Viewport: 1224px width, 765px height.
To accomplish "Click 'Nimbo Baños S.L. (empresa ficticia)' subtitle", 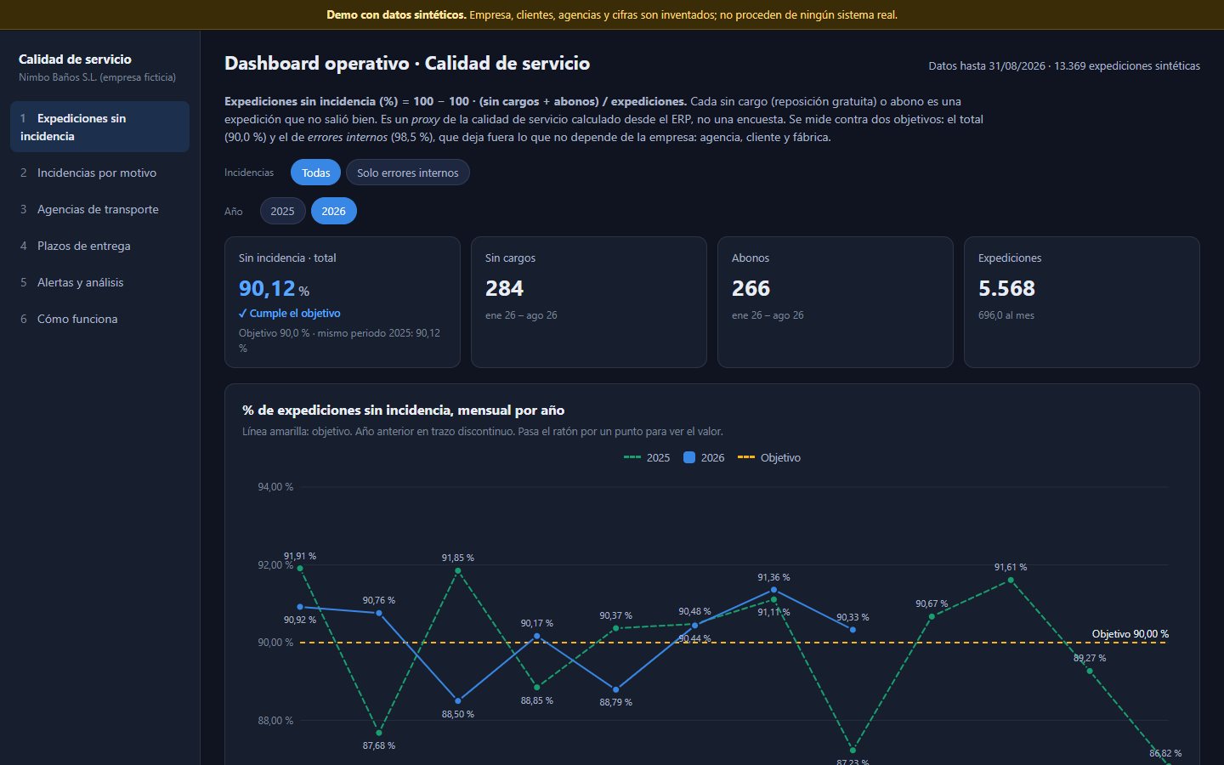I will point(97,77).
